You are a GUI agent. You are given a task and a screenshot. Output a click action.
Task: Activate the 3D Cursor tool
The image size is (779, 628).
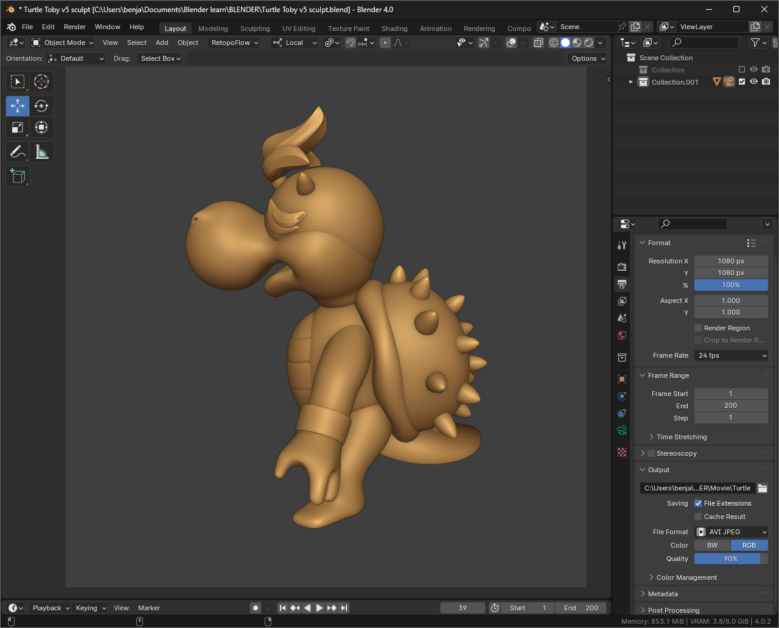tap(41, 82)
